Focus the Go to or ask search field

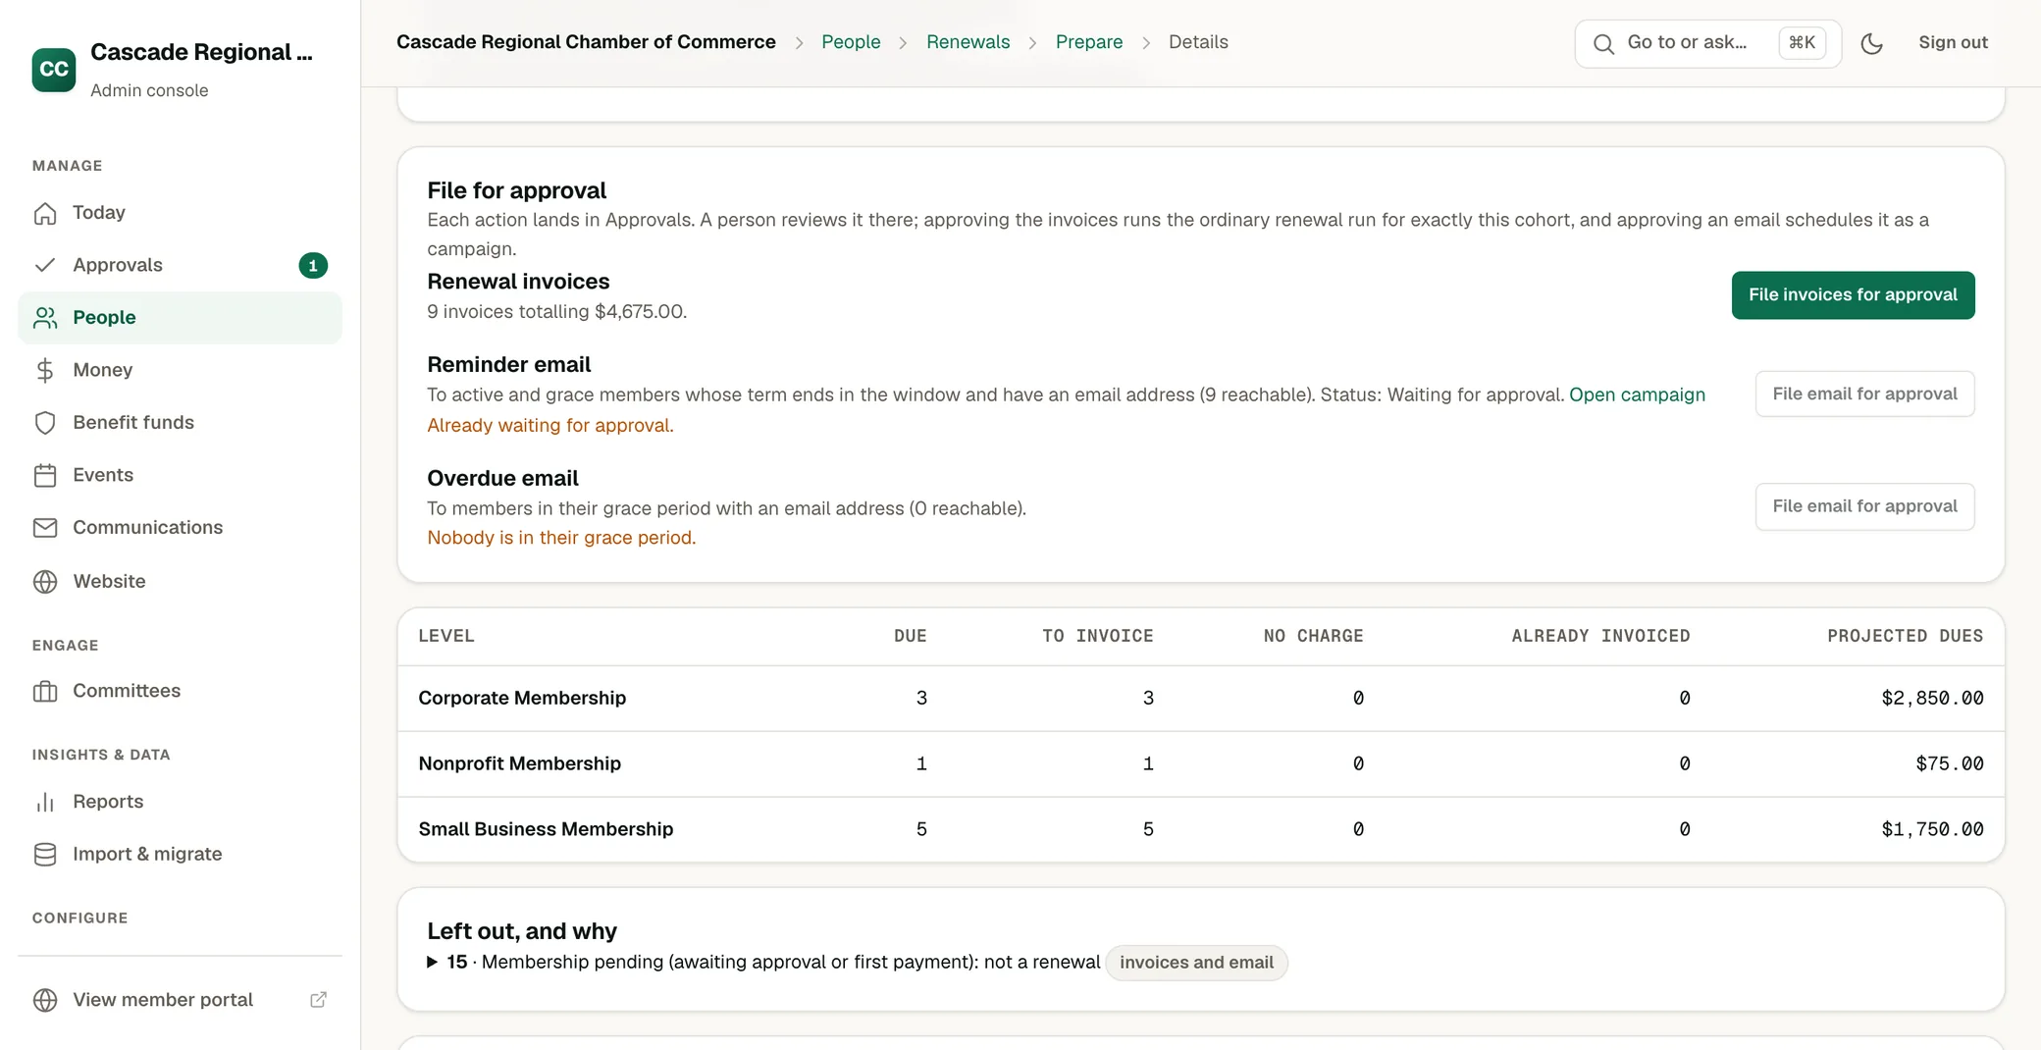click(x=1707, y=43)
